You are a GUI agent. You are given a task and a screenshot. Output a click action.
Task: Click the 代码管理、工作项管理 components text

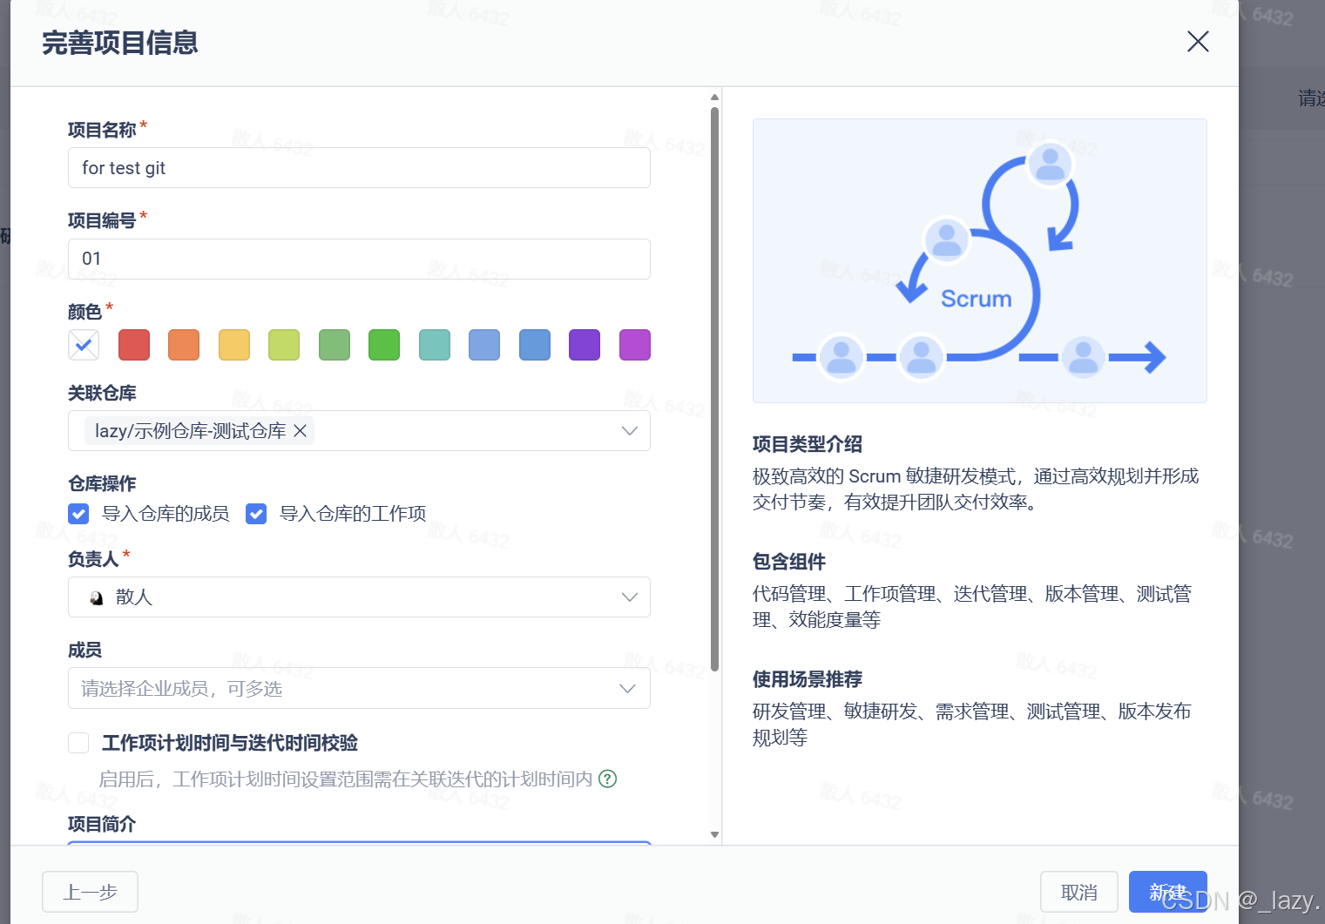972,606
